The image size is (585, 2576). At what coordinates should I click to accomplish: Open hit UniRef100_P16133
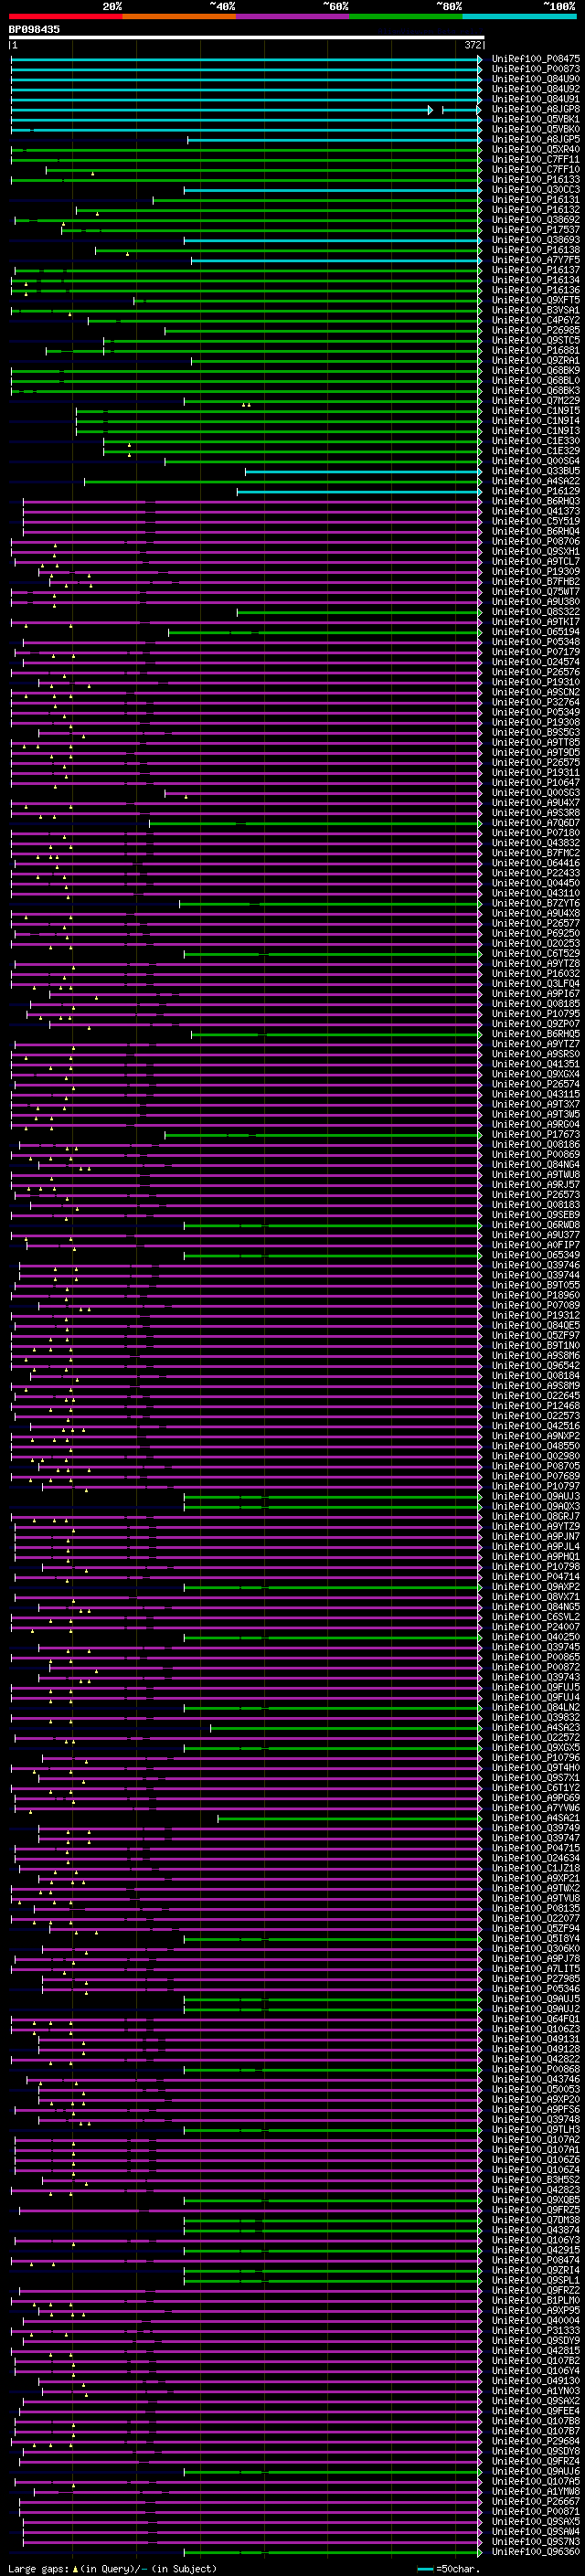tap(535, 180)
